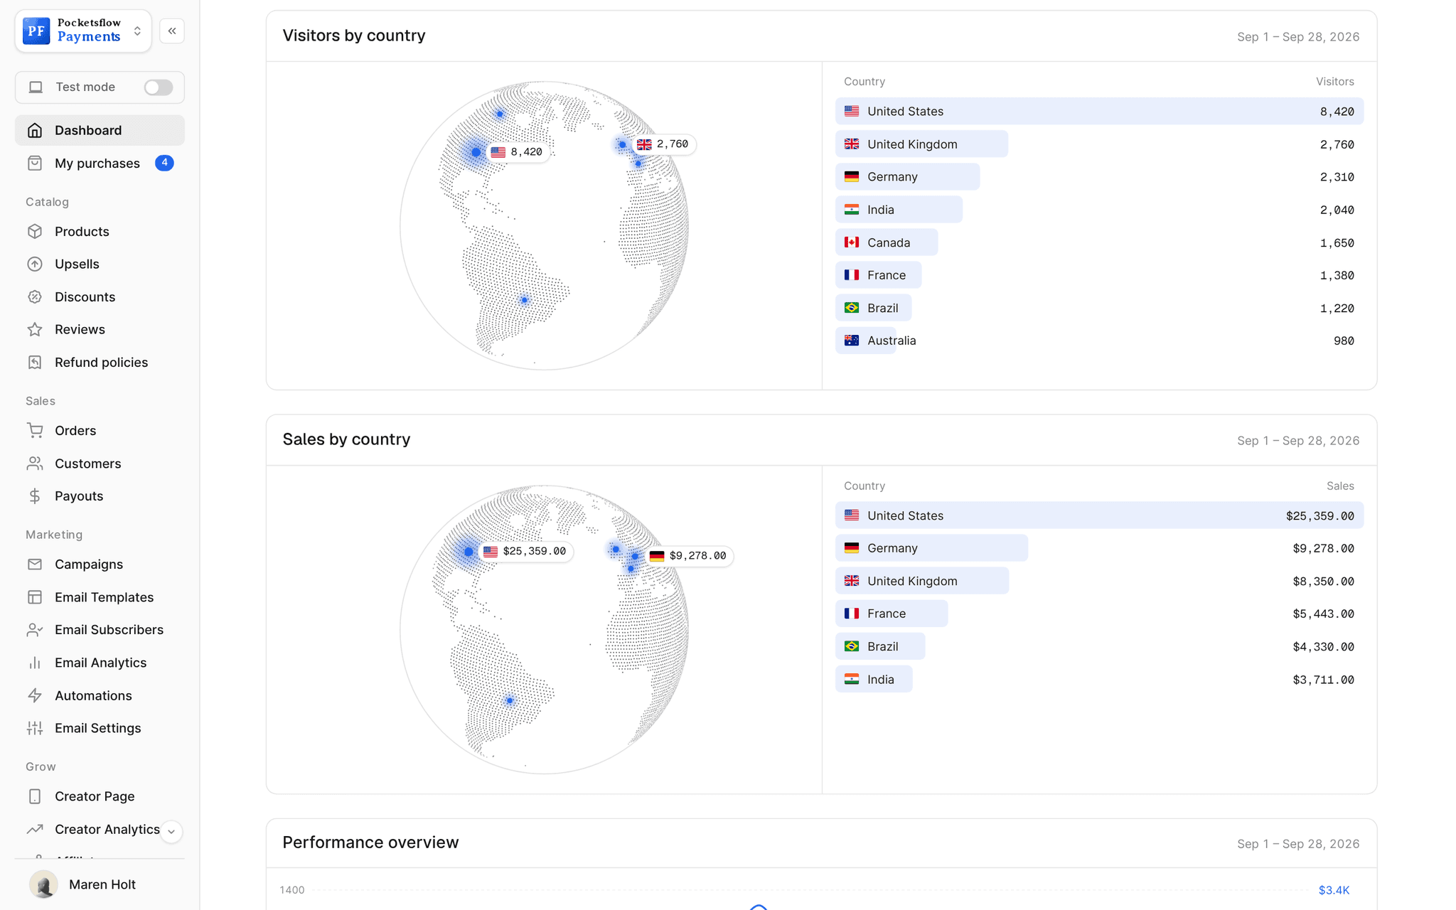Select Canada row in Visitors by country
Screen dimensions: 1456x910
pyautogui.click(x=1099, y=242)
